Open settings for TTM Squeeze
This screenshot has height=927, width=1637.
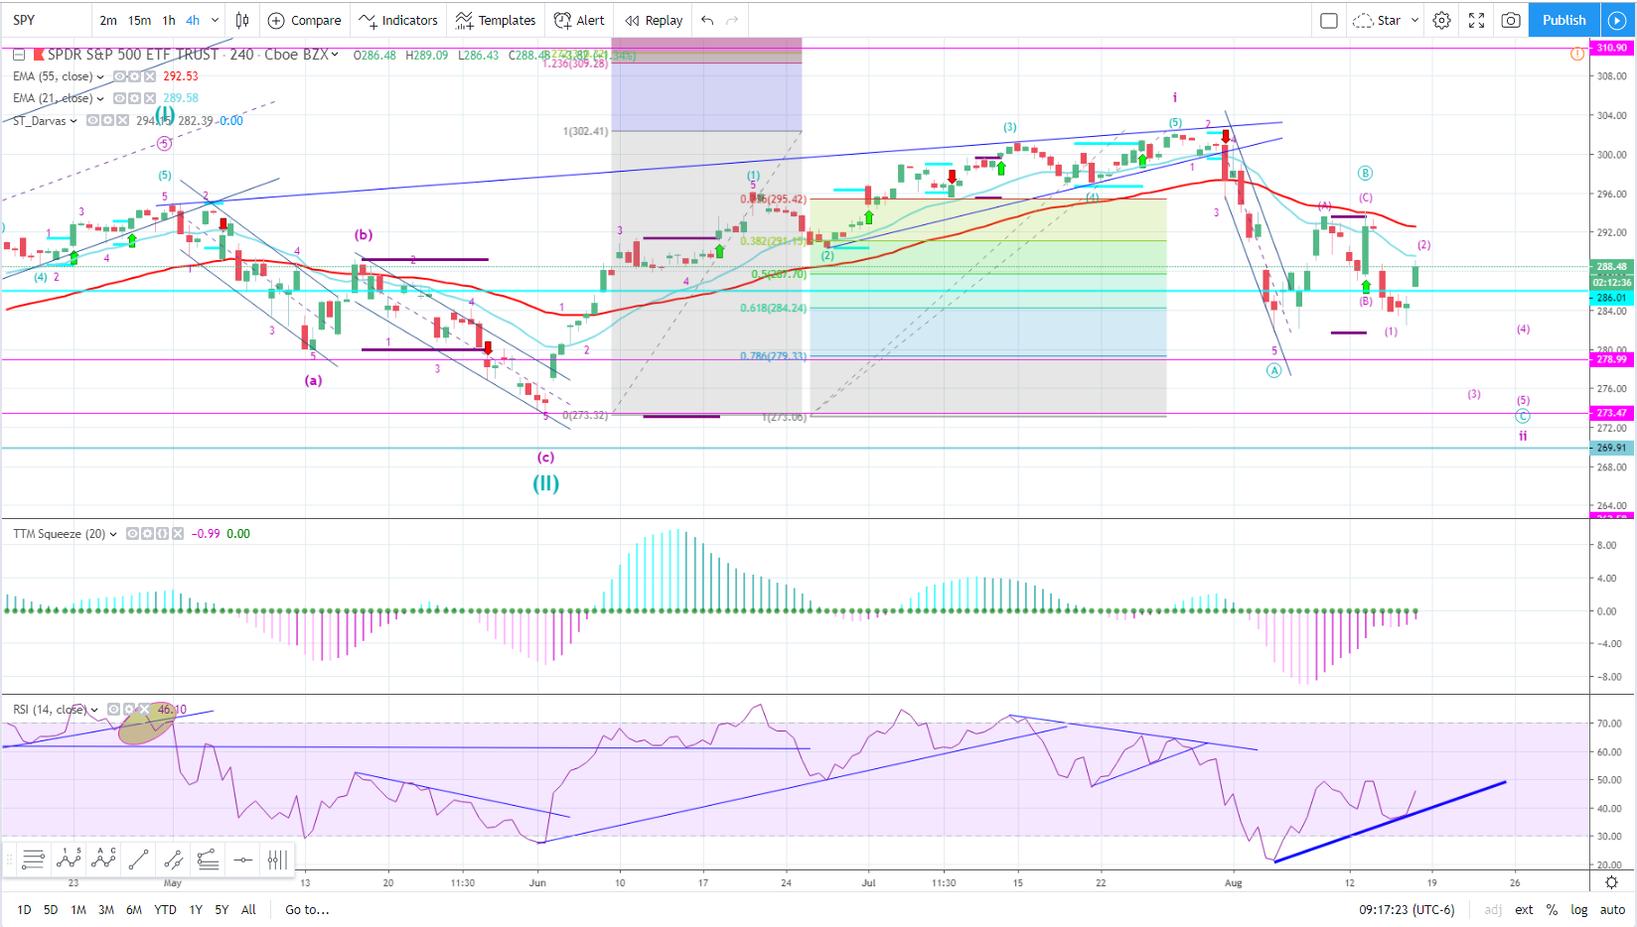tap(147, 533)
